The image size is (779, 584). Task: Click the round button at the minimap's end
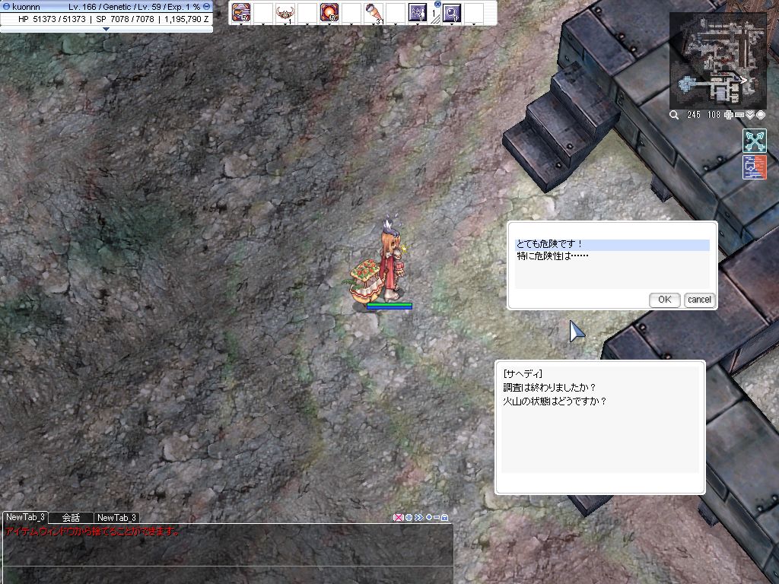pos(761,115)
